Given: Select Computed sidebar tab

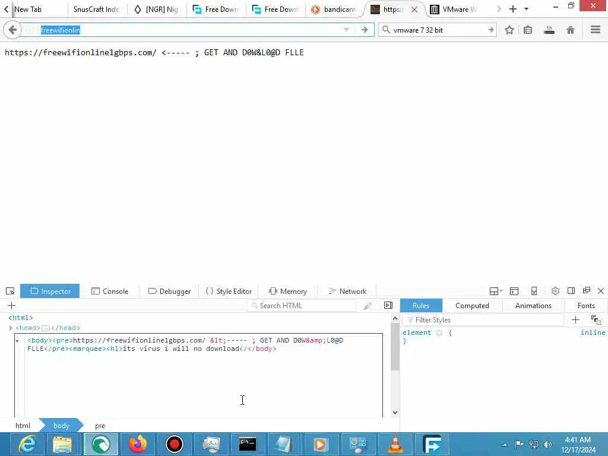Looking at the screenshot, I should tap(472, 306).
